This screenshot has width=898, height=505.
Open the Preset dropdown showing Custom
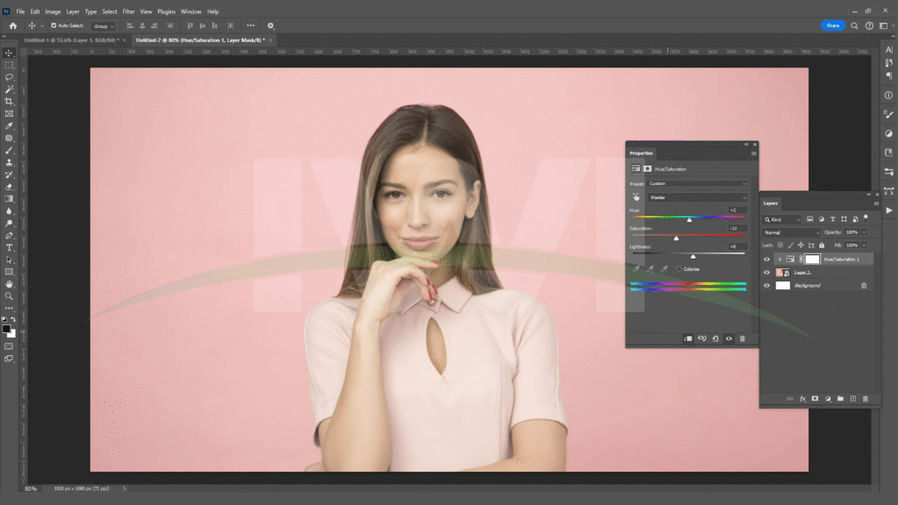[697, 184]
